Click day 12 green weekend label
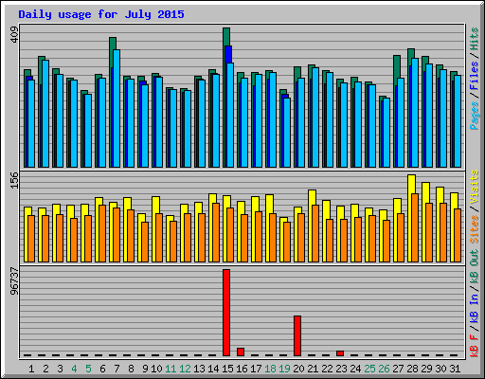The image size is (485, 379). (185, 369)
